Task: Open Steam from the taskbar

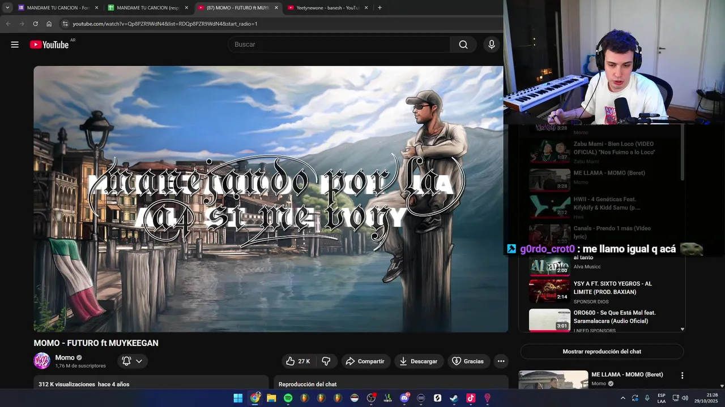Action: 454,398
